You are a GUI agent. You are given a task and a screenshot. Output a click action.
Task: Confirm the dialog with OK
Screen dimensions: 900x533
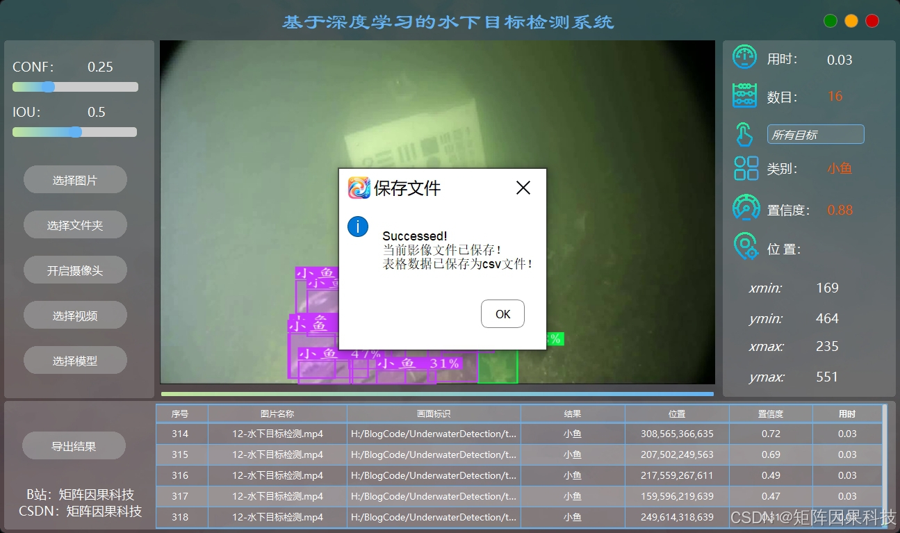point(502,314)
